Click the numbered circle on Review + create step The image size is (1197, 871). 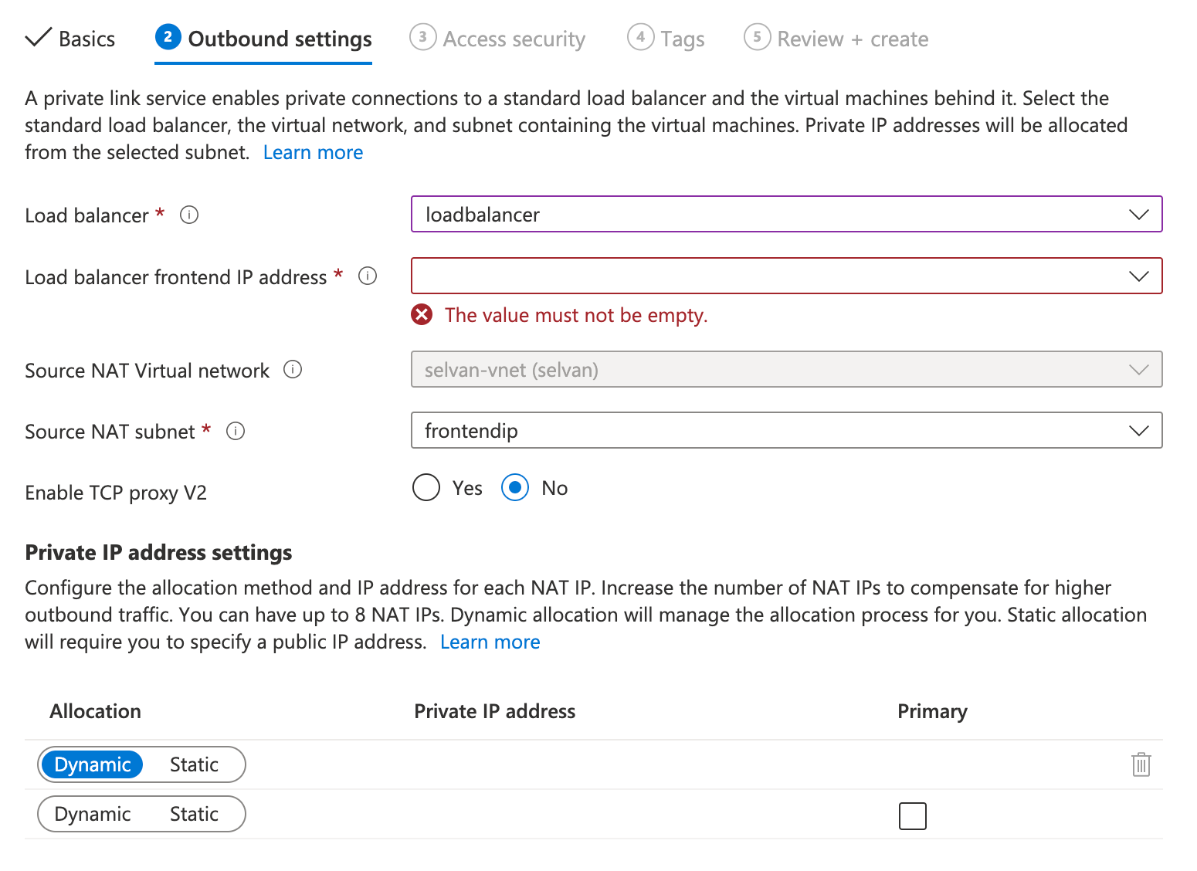pyautogui.click(x=757, y=37)
